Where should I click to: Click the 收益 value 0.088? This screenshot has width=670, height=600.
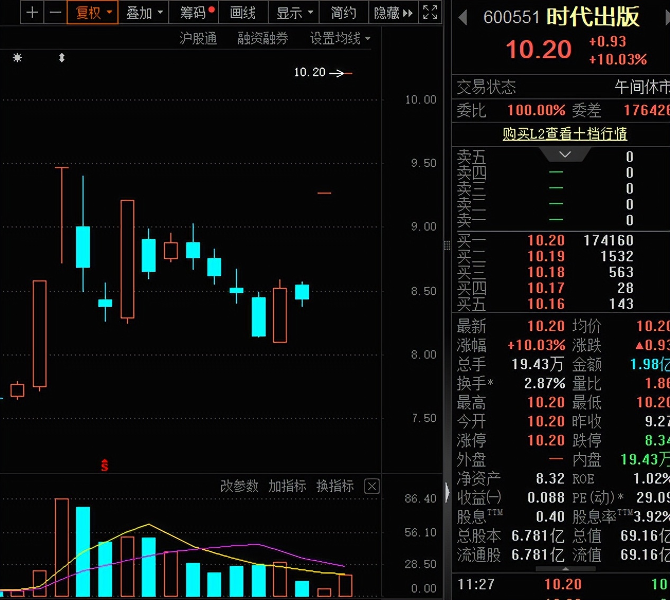(546, 498)
